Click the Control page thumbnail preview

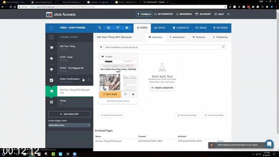(x=118, y=75)
